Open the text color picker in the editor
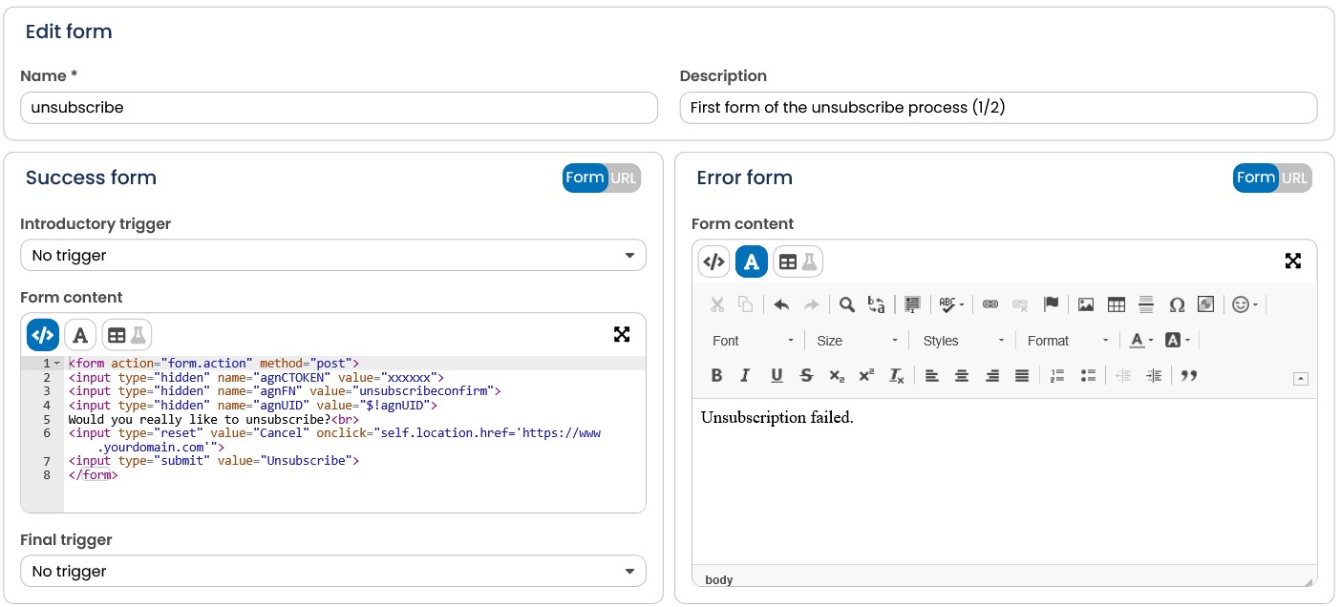Viewport: 1341px width, 607px height. coord(1141,341)
